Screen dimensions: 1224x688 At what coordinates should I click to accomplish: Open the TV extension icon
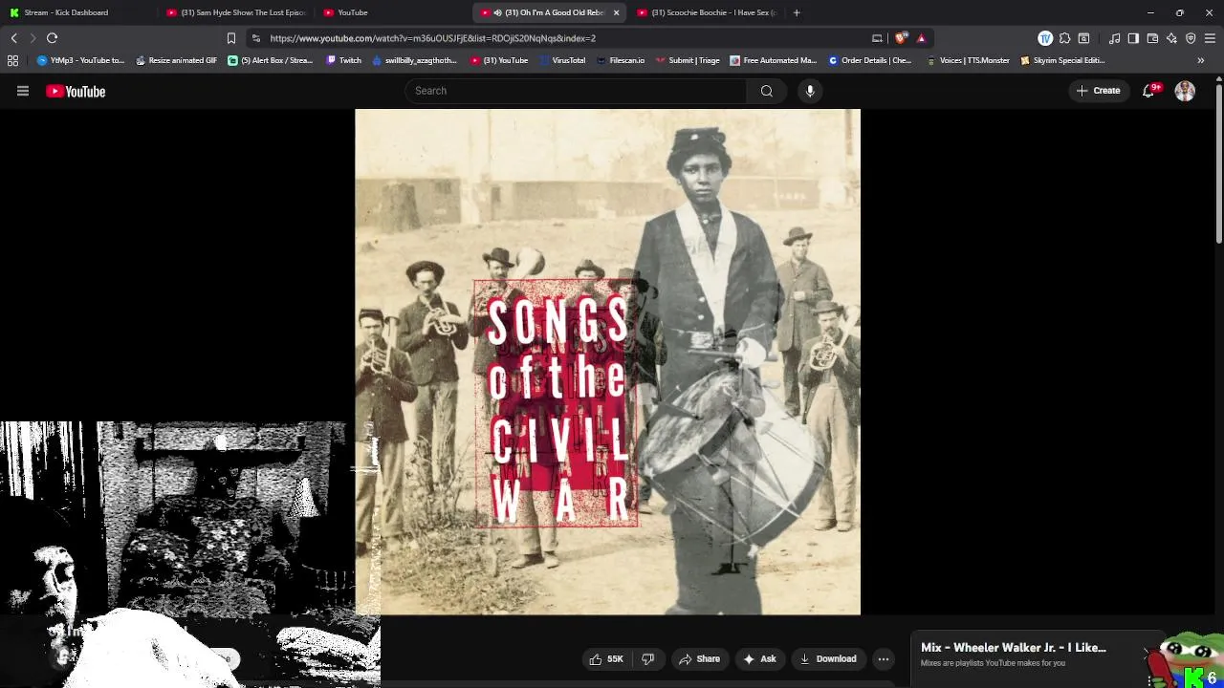[x=1045, y=38]
